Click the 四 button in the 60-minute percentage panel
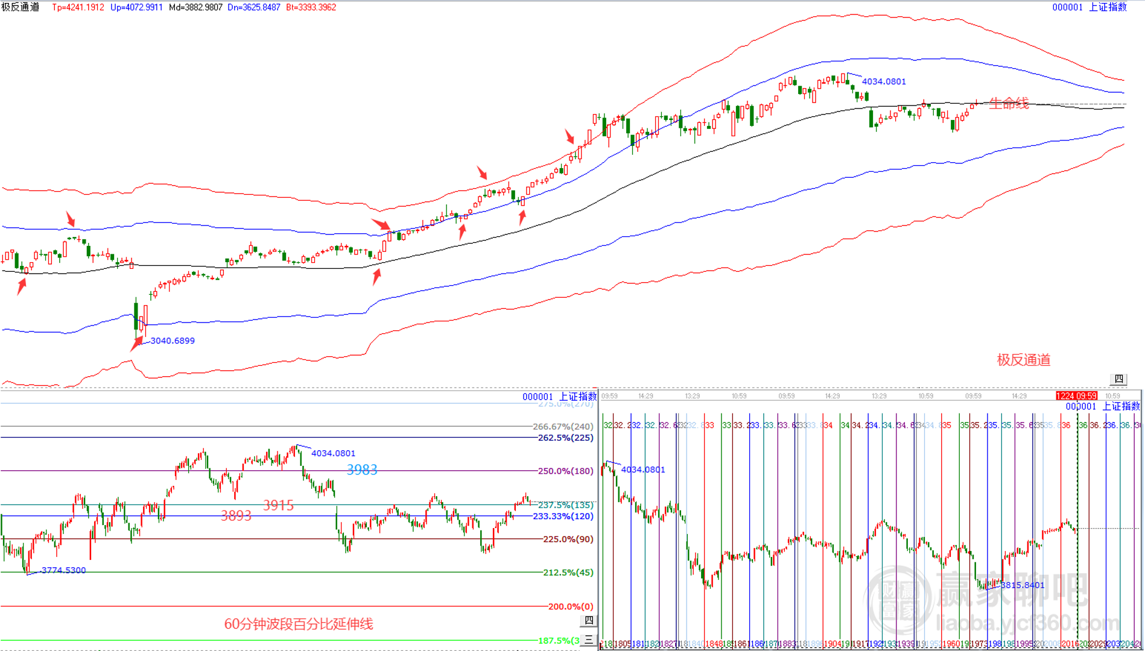1145x651 pixels. (589, 620)
